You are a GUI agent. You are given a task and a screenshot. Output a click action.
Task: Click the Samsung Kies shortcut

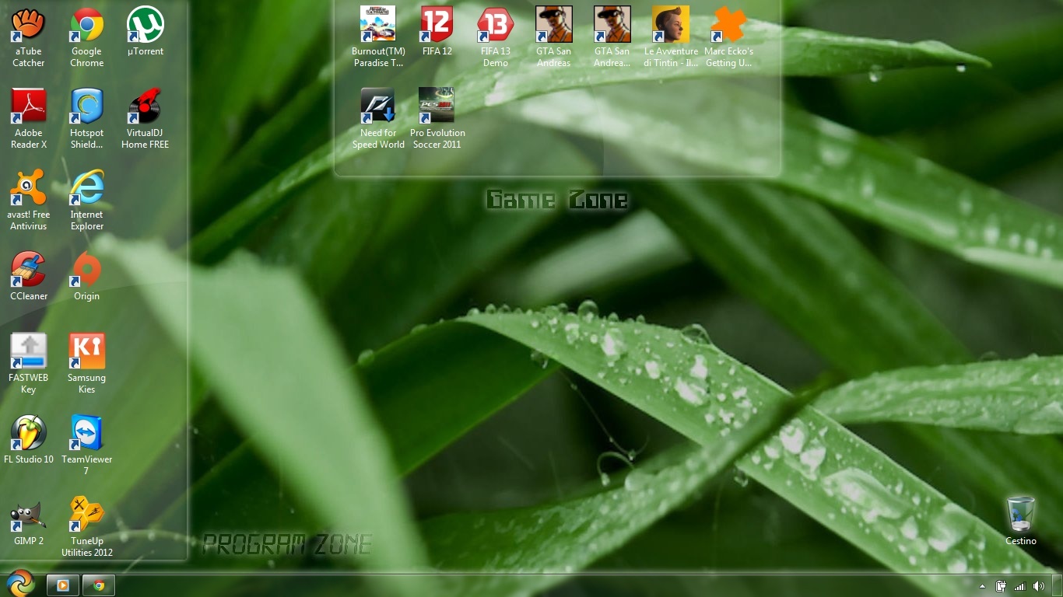[87, 364]
